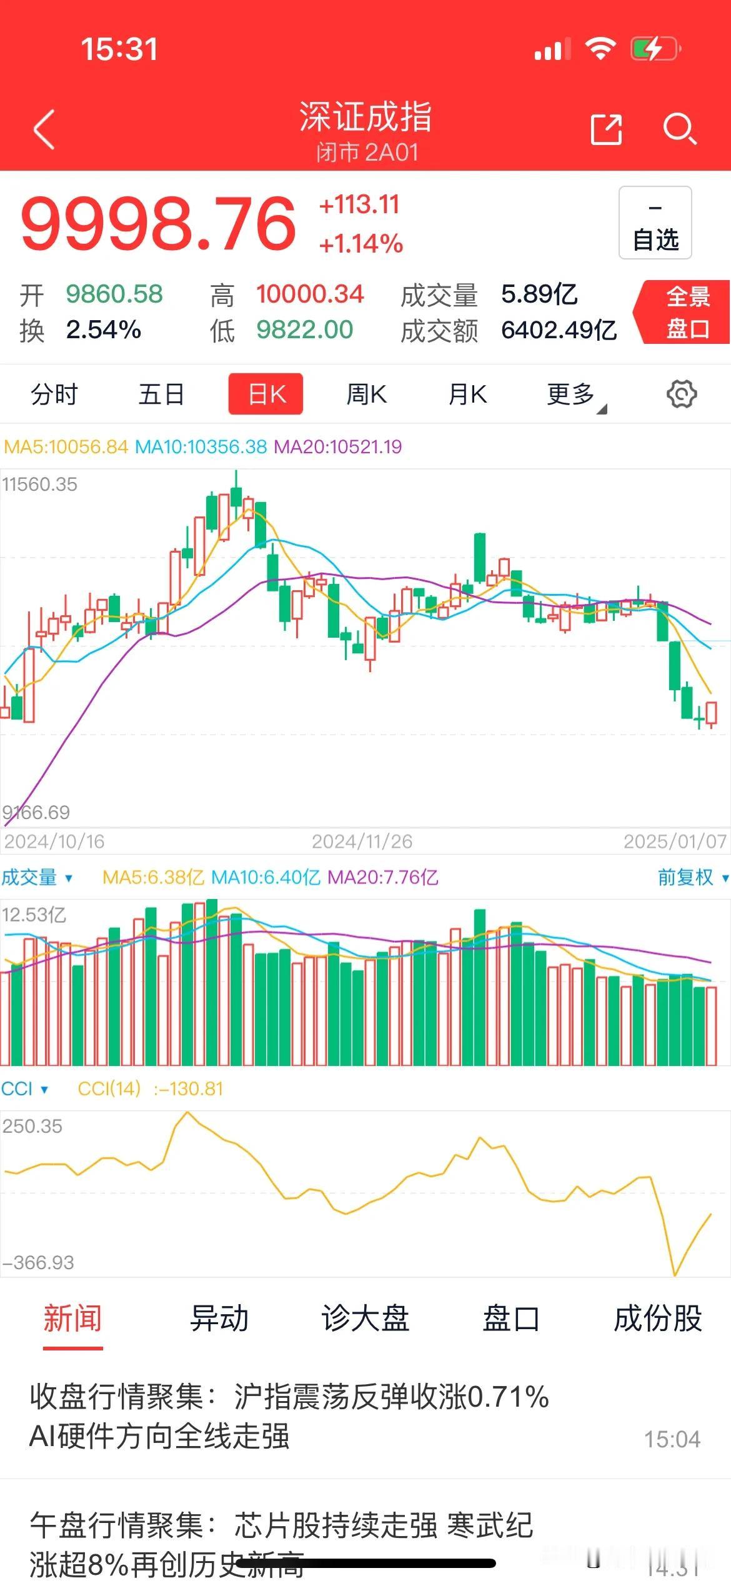Tap the back arrow icon
The image size is (731, 1583).
[44, 129]
